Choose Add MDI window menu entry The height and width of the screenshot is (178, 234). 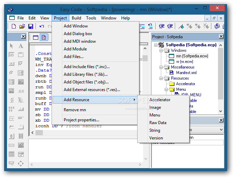coord(96,41)
